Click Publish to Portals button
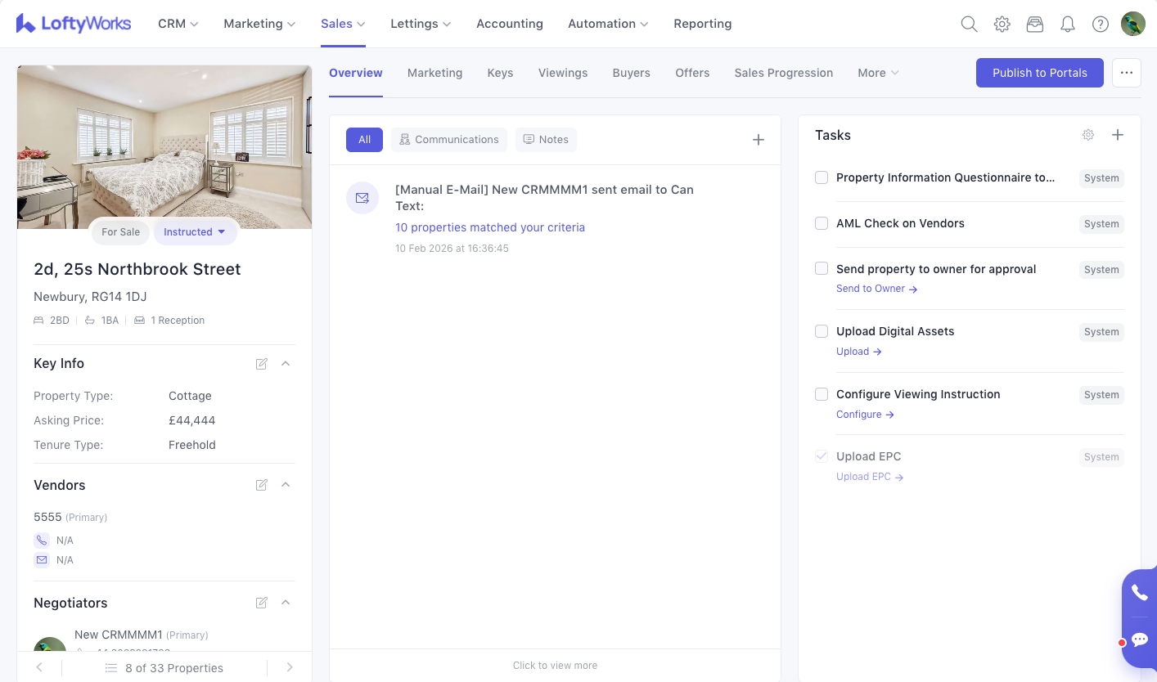The width and height of the screenshot is (1157, 682). point(1039,73)
